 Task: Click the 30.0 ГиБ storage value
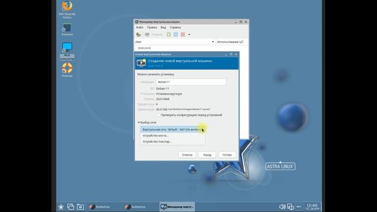pos(161,110)
